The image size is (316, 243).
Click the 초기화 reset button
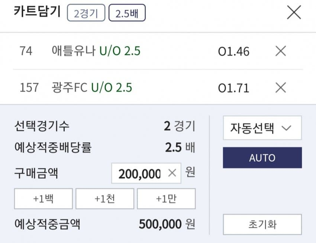click(262, 224)
